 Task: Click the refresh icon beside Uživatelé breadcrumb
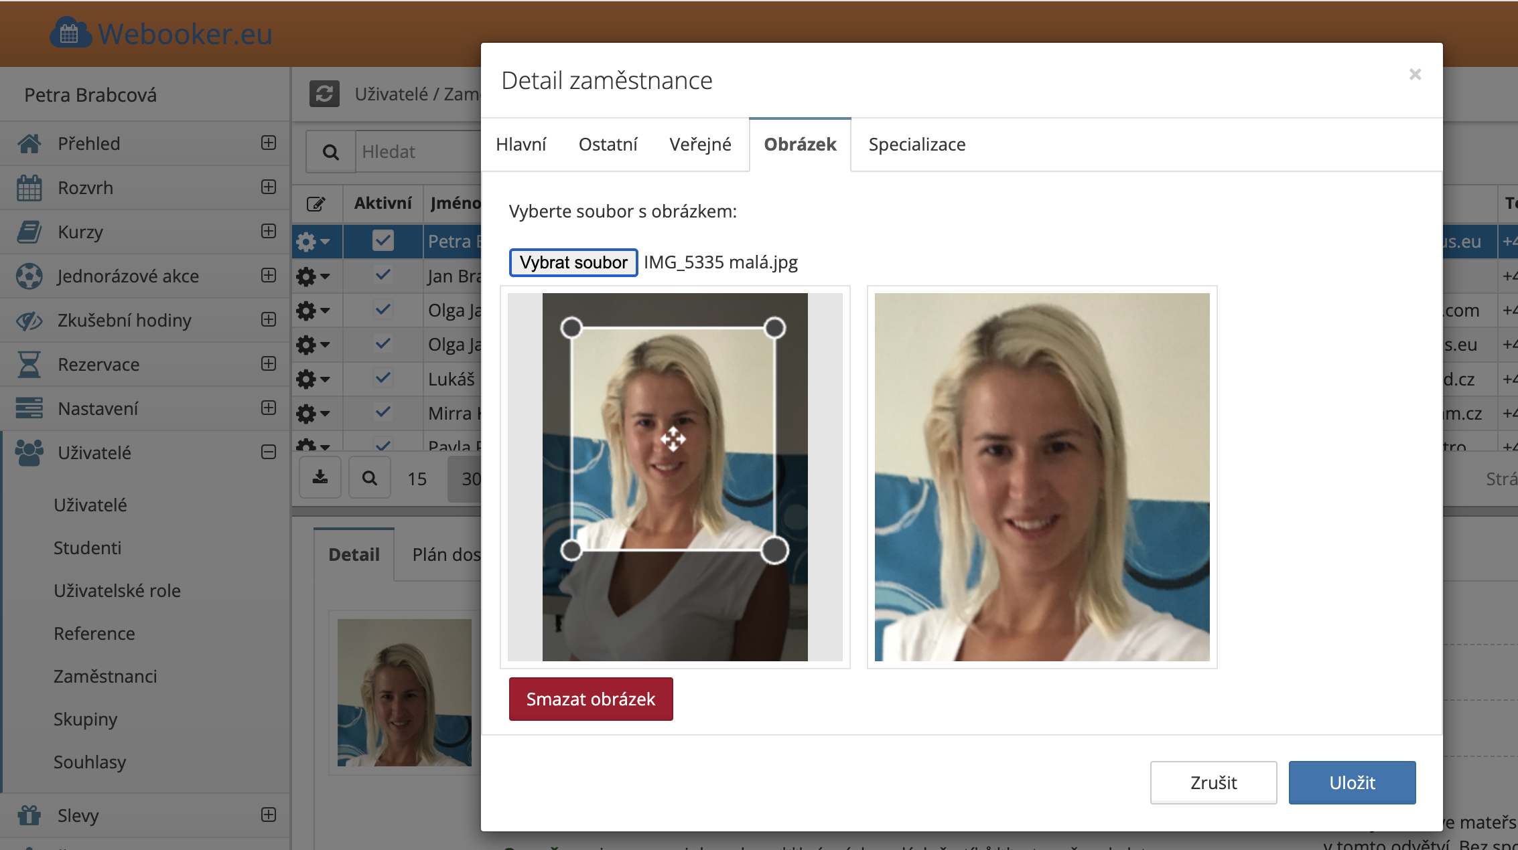point(324,94)
